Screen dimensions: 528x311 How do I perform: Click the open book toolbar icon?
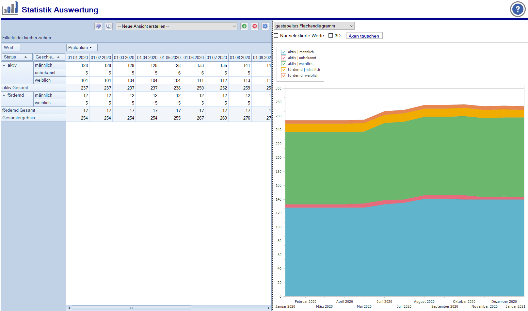coord(109,26)
